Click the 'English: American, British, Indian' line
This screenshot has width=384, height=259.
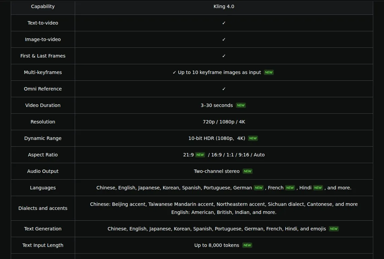(x=224, y=212)
